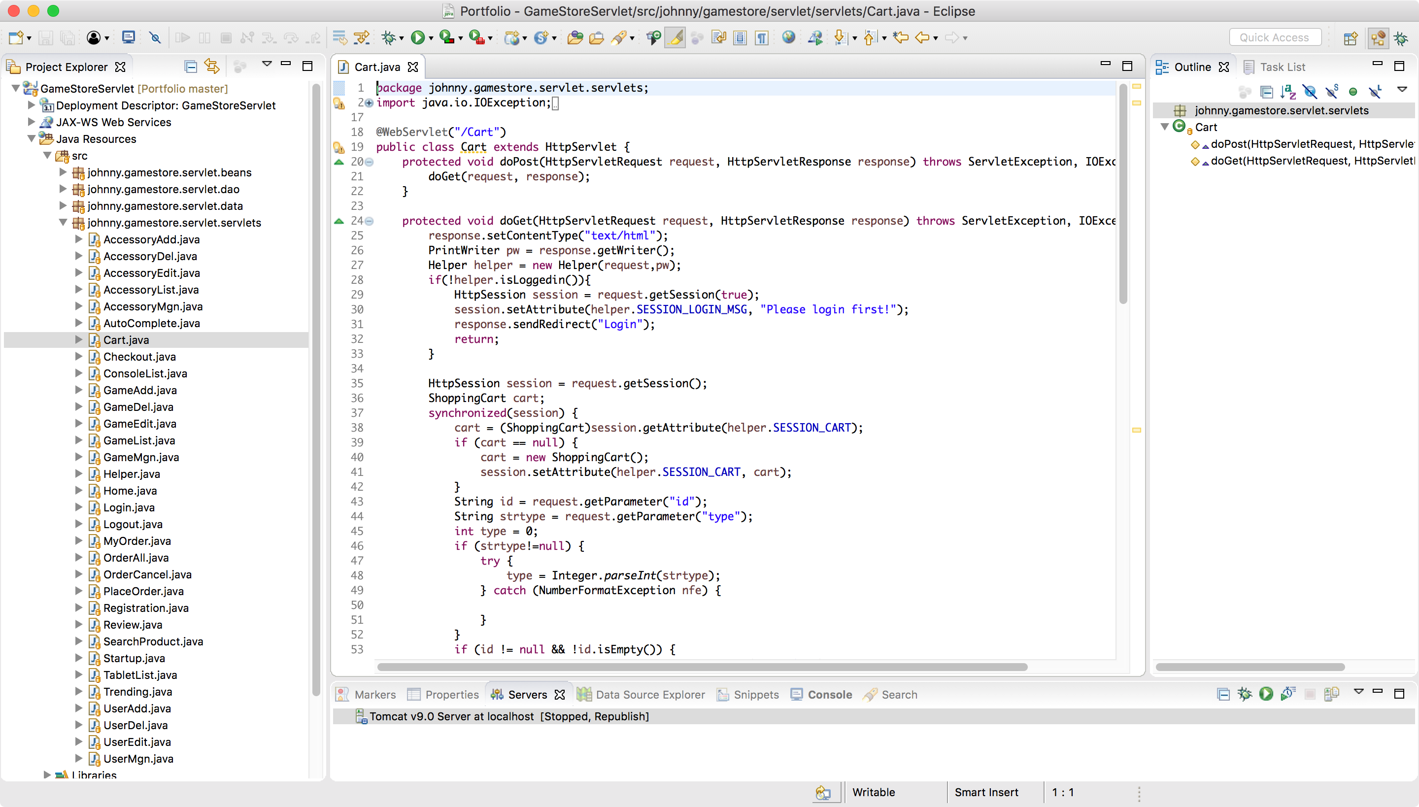The width and height of the screenshot is (1419, 807).
Task: Open the Open Type folder icon
Action: pyautogui.click(x=575, y=37)
